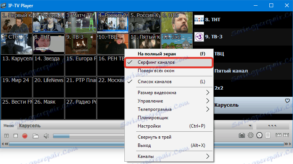The height and width of the screenshot is (164, 293).
Task: Enable Поверх всех окон option
Action: click(x=169, y=71)
